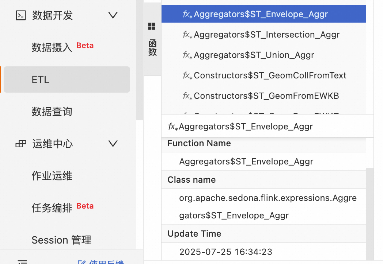Viewport: 383px width, 264px height.
Task: Click fx icon of ST_GeomCollFromText row
Action: [187, 76]
